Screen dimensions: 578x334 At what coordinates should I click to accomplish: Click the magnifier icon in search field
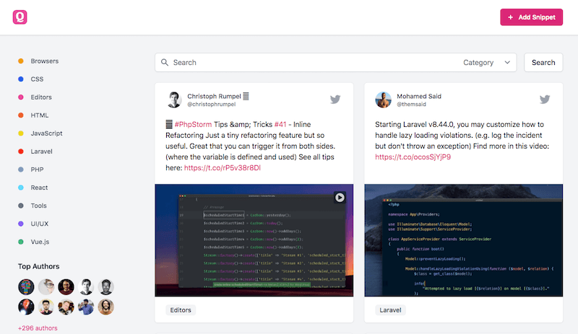click(165, 62)
